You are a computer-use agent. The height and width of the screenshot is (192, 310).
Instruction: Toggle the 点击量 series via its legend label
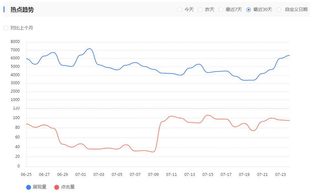point(68,187)
